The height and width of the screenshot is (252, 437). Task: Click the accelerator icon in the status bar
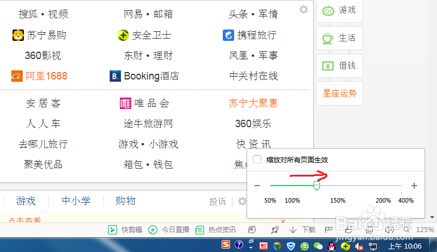coord(252,230)
